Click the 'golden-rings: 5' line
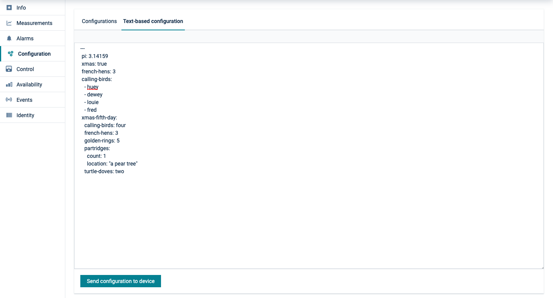 point(102,141)
